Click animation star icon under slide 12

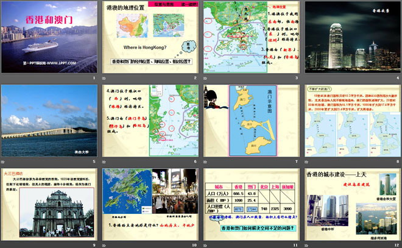[x=306, y=246]
